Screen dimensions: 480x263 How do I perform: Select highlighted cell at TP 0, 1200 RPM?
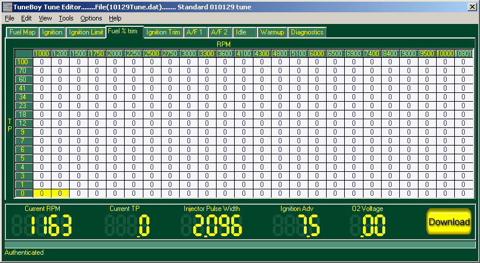(60, 193)
